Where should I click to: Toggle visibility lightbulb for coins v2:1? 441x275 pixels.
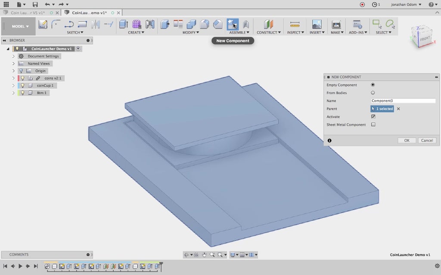tap(23, 78)
